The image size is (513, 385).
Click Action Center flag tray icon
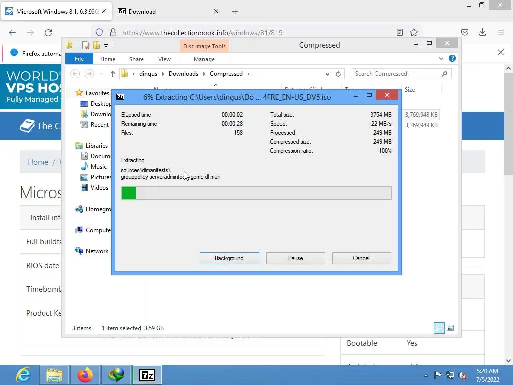(438, 375)
